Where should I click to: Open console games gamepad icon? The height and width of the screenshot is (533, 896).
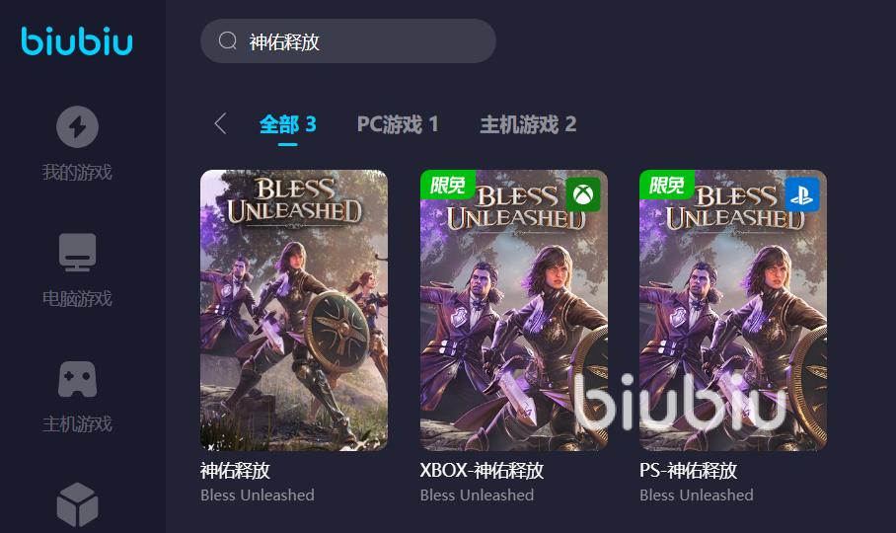pyautogui.click(x=77, y=379)
